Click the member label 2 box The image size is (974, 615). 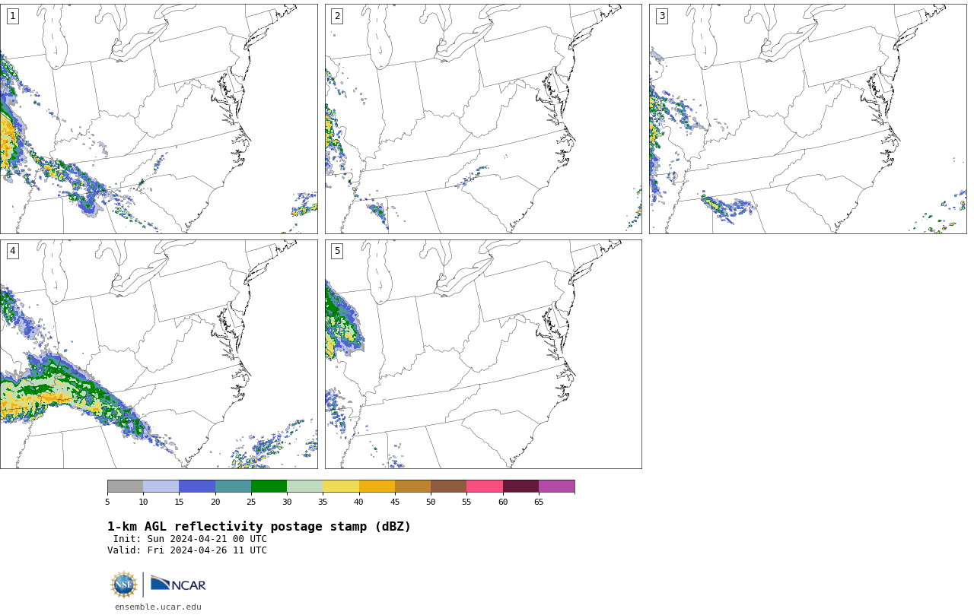coord(337,16)
